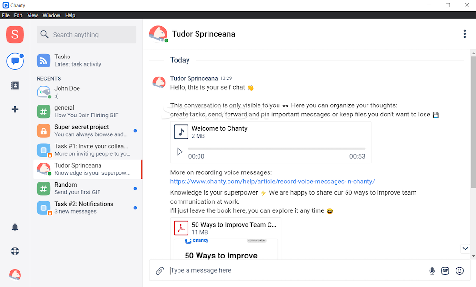Open the help lifebuoy icon
The image size is (476, 287).
pyautogui.click(x=15, y=251)
